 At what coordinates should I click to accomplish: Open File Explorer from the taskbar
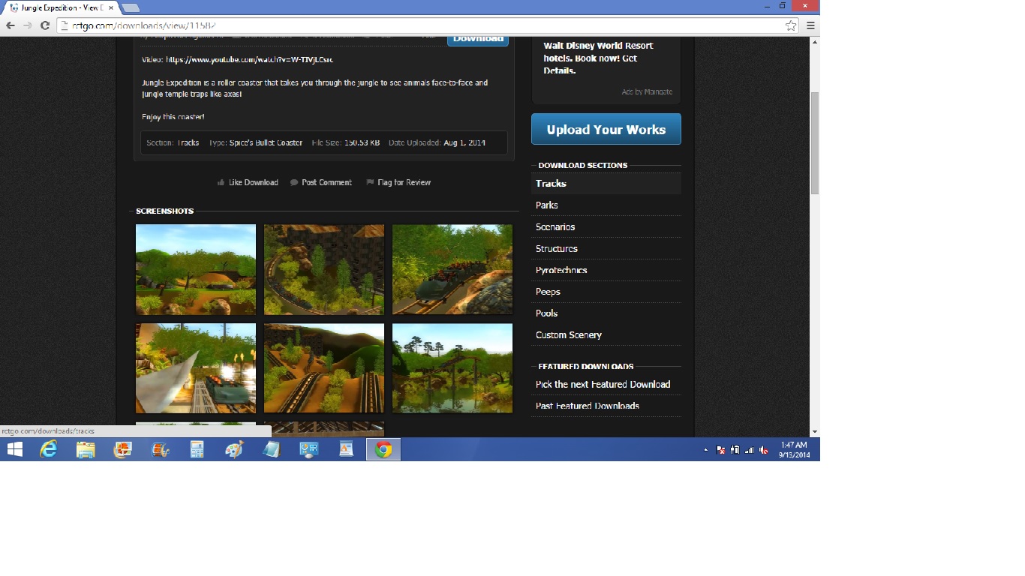[86, 449]
